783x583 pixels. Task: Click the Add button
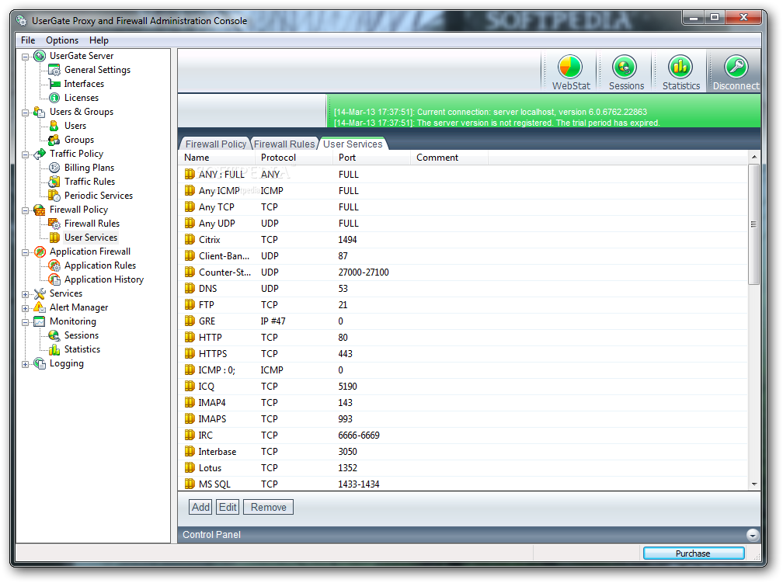(200, 507)
